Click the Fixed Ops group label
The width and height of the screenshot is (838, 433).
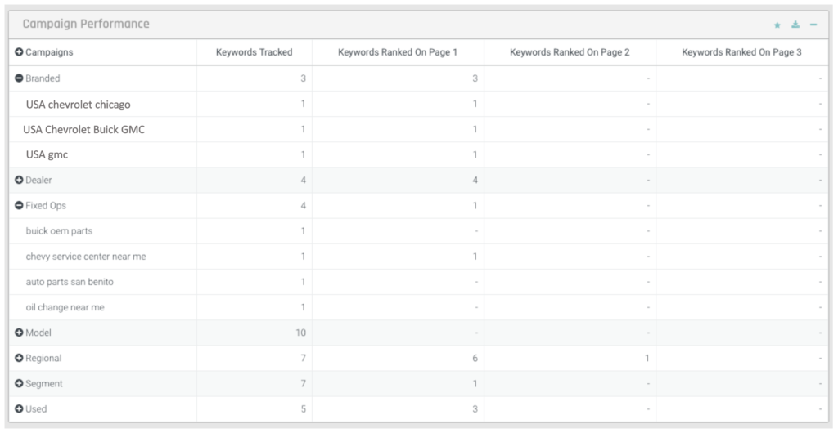pos(46,205)
